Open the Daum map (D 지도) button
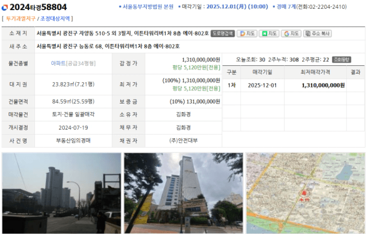The height and width of the screenshot is (234, 367). coord(247,34)
